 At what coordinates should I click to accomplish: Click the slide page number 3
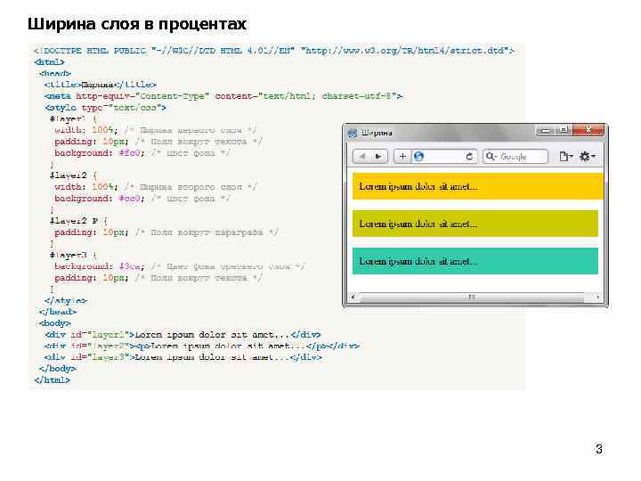coord(599,449)
